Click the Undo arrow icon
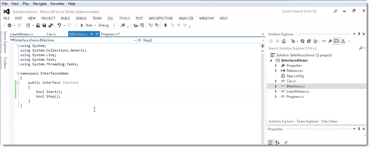The width and height of the screenshot is (371, 149). tap(59, 25)
